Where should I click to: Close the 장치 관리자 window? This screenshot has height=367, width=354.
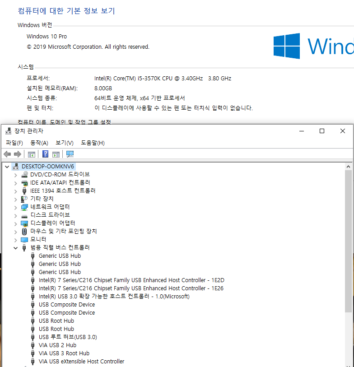coord(343,131)
